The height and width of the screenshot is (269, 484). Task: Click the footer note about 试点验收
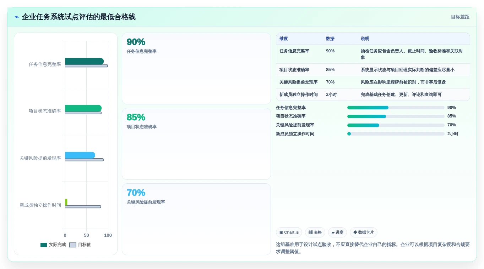point(373,248)
